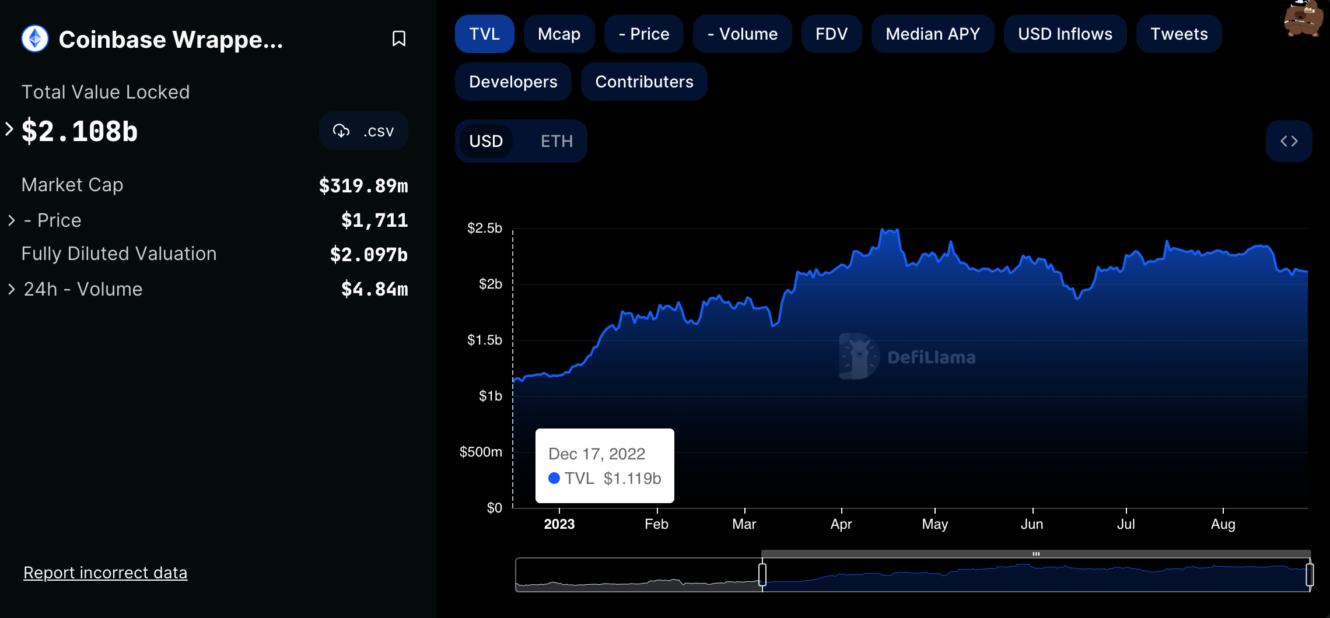
Task: Toggle the Tweets chart metric
Action: pos(1179,34)
